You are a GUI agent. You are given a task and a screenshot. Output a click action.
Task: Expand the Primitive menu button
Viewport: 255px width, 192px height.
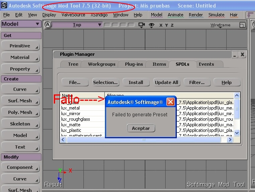pyautogui.click(x=20, y=46)
